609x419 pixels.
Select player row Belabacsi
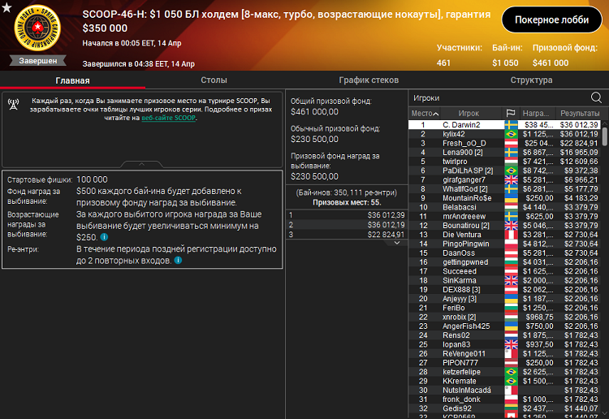click(x=504, y=207)
